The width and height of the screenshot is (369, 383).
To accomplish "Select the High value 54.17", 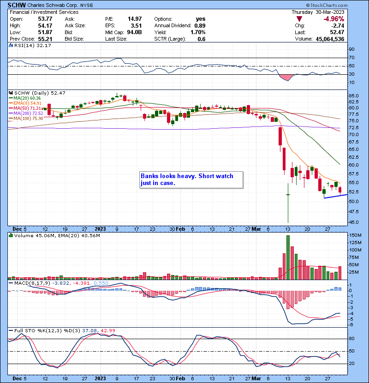I will [45, 26].
